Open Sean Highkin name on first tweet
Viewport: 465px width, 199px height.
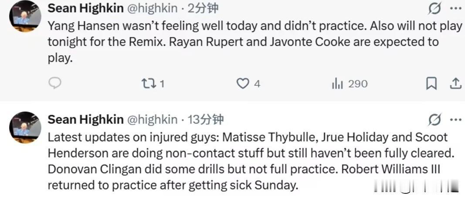pyautogui.click(x=85, y=8)
